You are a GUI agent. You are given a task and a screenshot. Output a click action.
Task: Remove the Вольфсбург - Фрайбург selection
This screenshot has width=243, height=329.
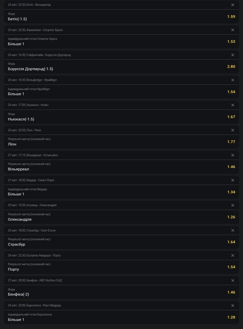coord(233,80)
